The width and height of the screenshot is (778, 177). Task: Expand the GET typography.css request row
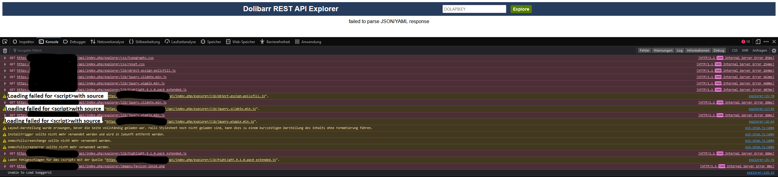tap(5, 58)
